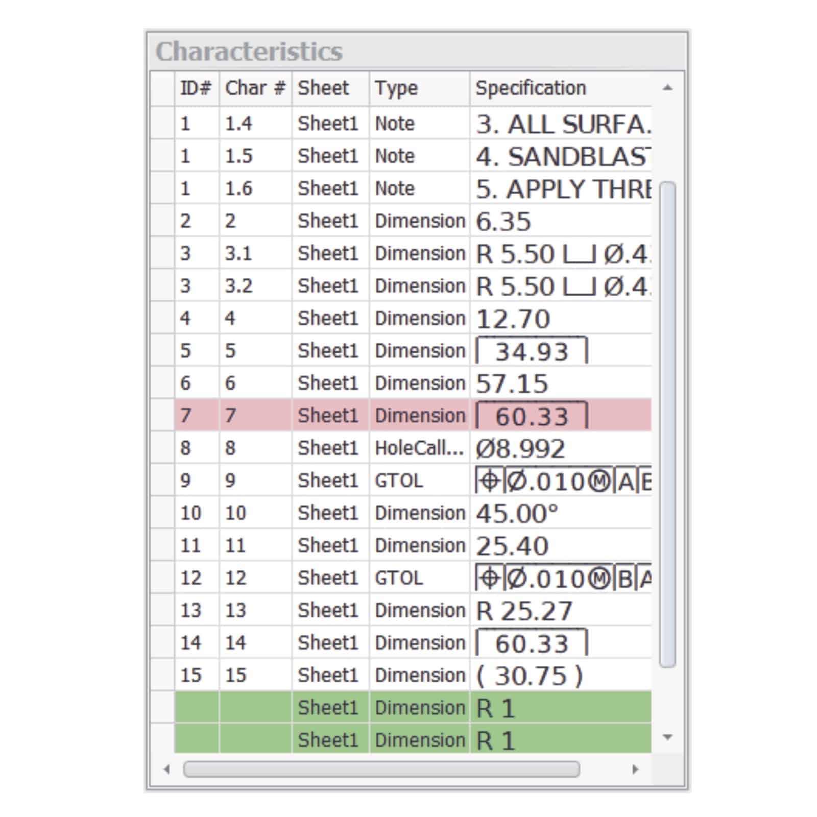Click the scroll left arrow at the bottom
Image resolution: width=817 pixels, height=817 pixels.
click(x=166, y=769)
